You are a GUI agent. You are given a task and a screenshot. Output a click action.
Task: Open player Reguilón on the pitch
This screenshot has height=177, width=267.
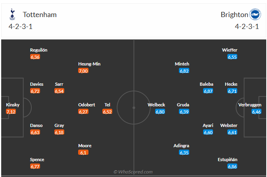[38, 50]
